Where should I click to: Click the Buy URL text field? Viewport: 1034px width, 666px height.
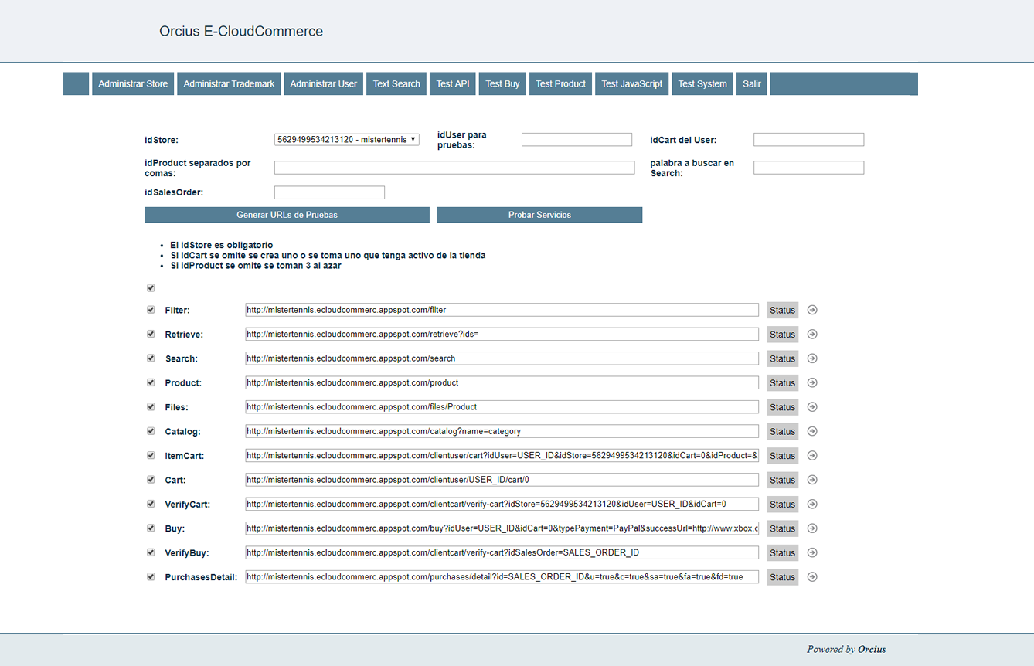point(502,528)
